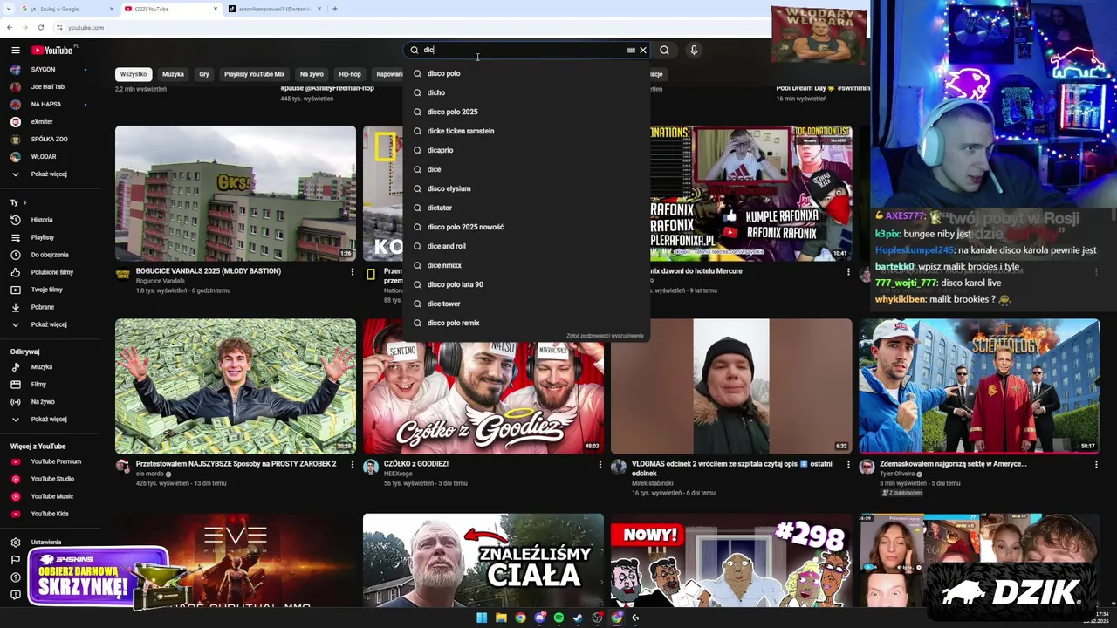Pick 'dicke ticken ramstein' suggestion
The height and width of the screenshot is (628, 1117).
click(527, 131)
